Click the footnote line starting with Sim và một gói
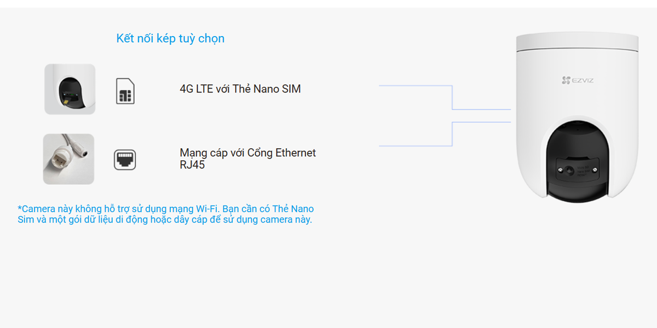The height and width of the screenshot is (328, 657). click(x=165, y=220)
